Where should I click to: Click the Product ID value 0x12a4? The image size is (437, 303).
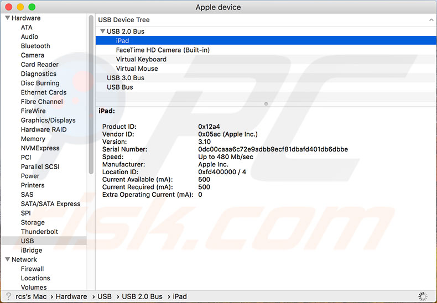tap(209, 127)
